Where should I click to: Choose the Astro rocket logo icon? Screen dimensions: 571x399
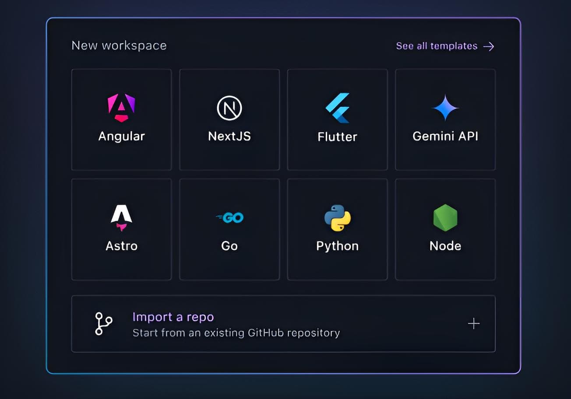pyautogui.click(x=121, y=218)
